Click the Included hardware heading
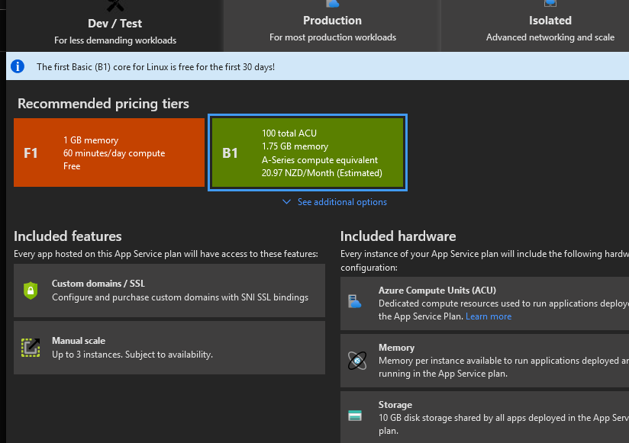 click(398, 236)
